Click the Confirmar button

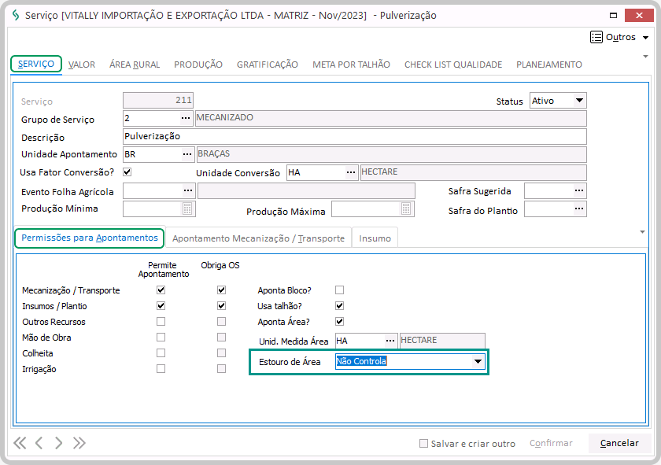(551, 443)
